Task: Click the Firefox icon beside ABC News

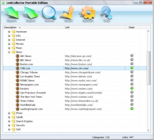Action: pyautogui.click(x=18, y=56)
